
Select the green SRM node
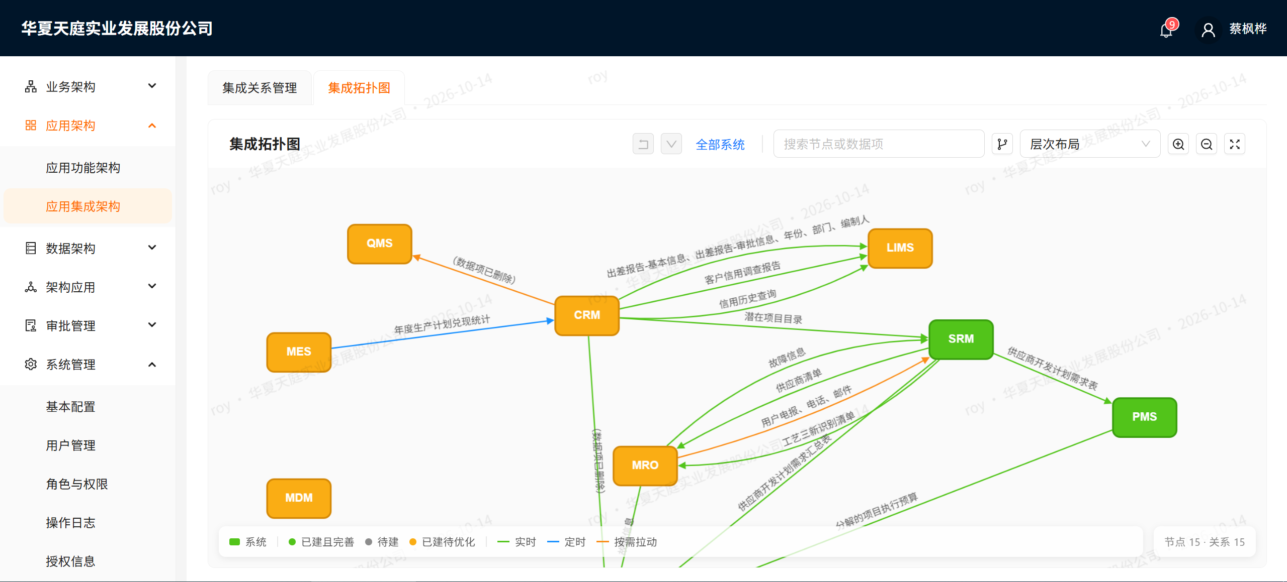tap(961, 339)
